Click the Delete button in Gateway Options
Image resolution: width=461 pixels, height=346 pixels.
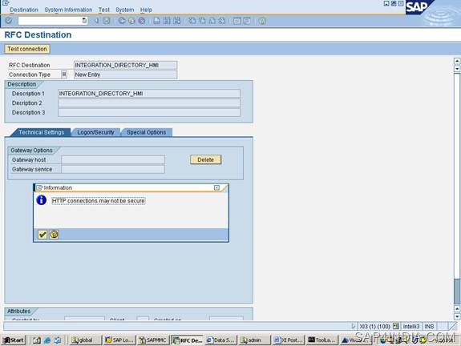click(x=205, y=159)
